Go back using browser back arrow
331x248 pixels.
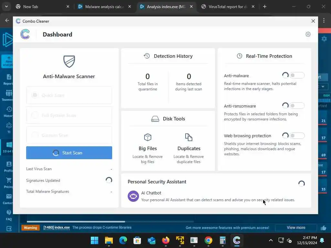7,20
